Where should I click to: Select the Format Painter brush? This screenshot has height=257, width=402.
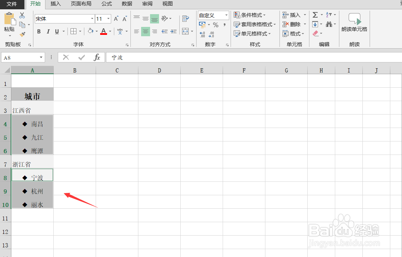23,34
